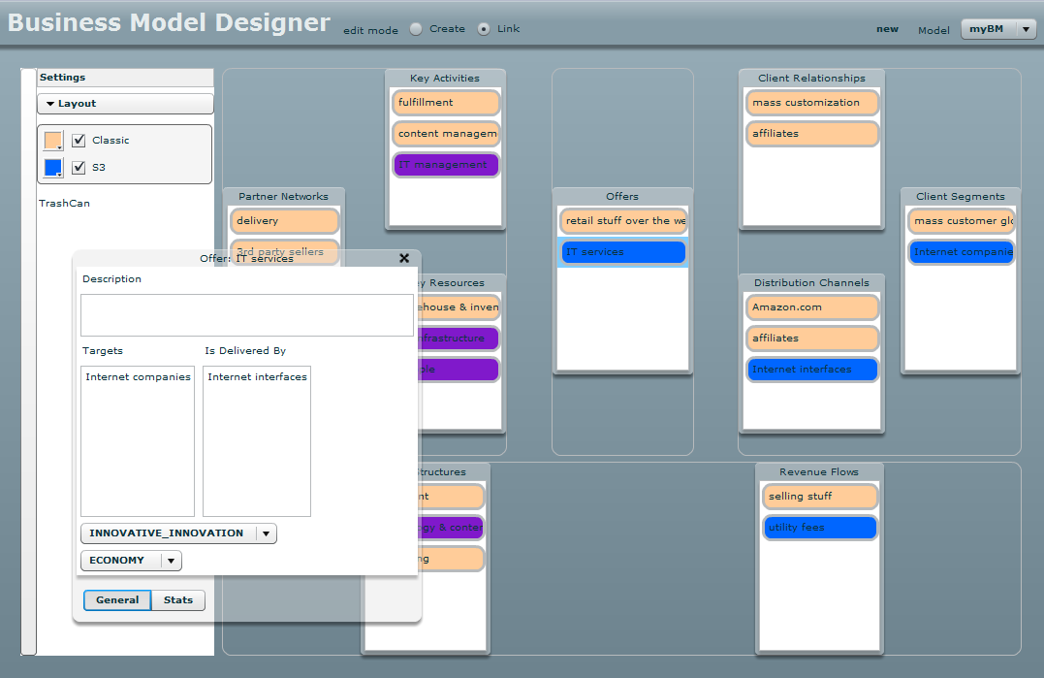The width and height of the screenshot is (1044, 678).
Task: Select the utility fees revenue item
Action: coord(820,528)
